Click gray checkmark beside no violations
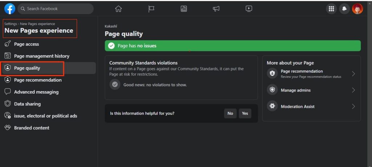This screenshot has height=167, width=372. [115, 85]
